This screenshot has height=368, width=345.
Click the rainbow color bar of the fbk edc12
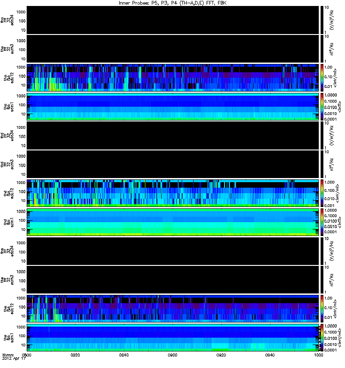click(322, 309)
